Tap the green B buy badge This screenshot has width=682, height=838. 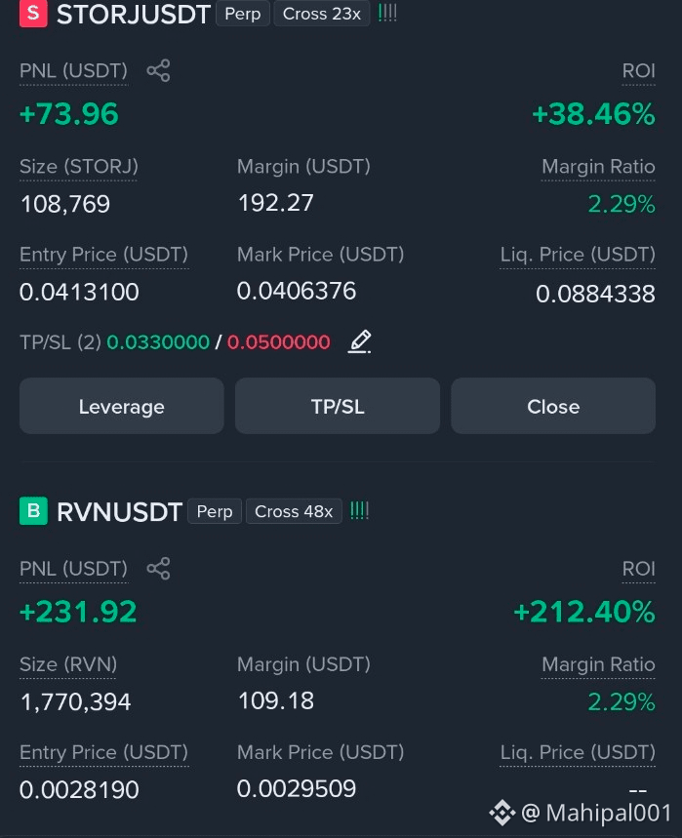(33, 511)
